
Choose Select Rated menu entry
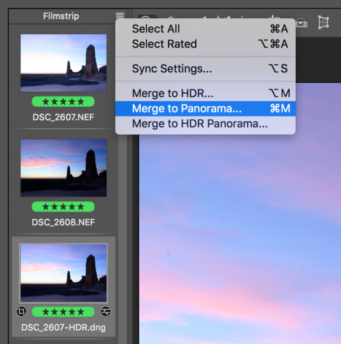206,44
